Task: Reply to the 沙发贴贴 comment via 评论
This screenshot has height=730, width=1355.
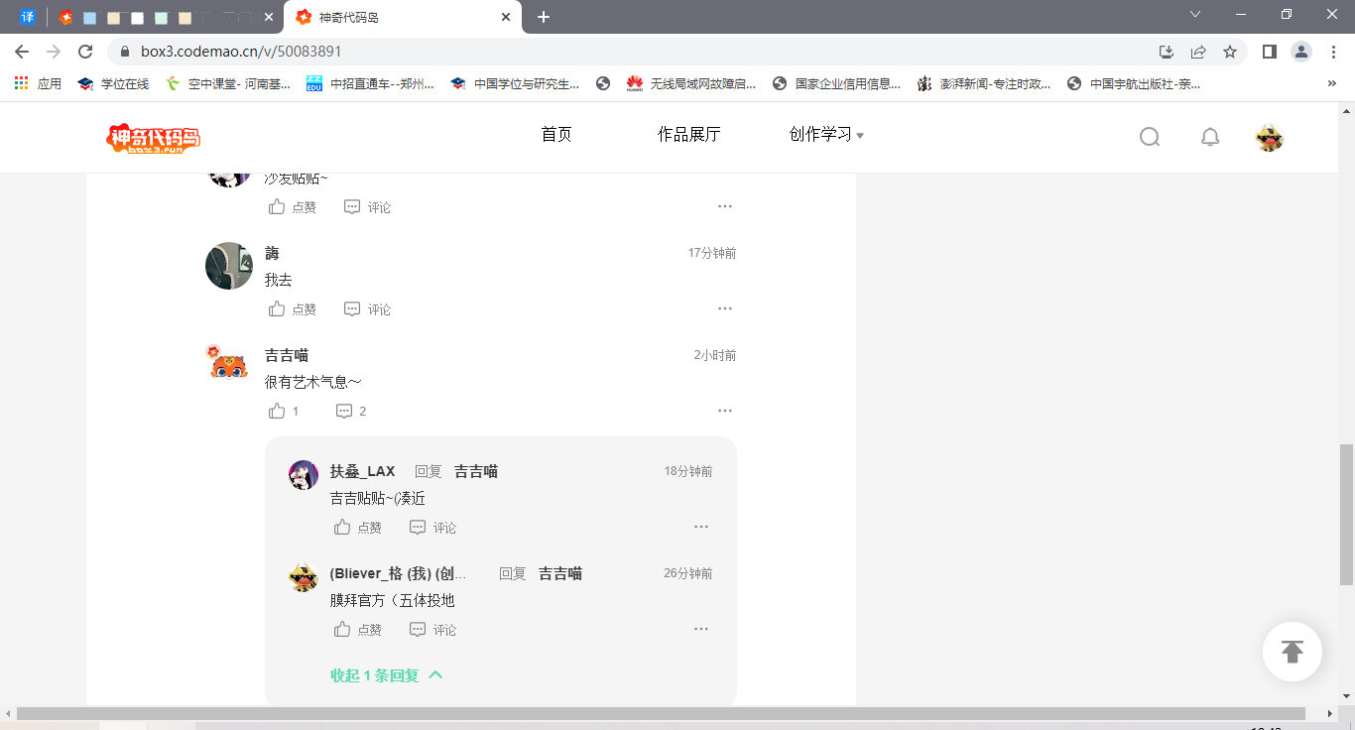Action: pyautogui.click(x=368, y=207)
